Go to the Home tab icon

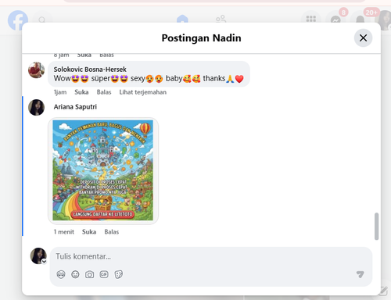(x=182, y=19)
